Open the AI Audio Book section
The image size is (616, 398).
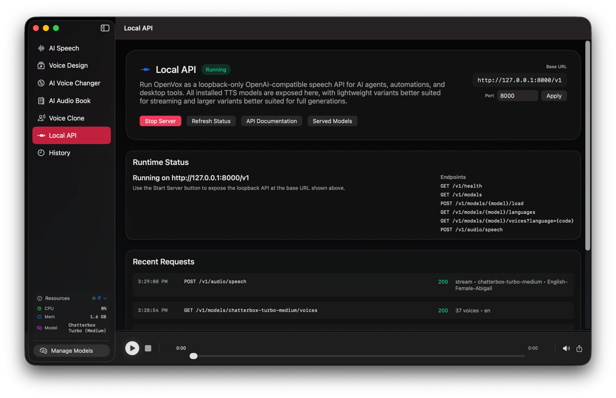(x=70, y=101)
